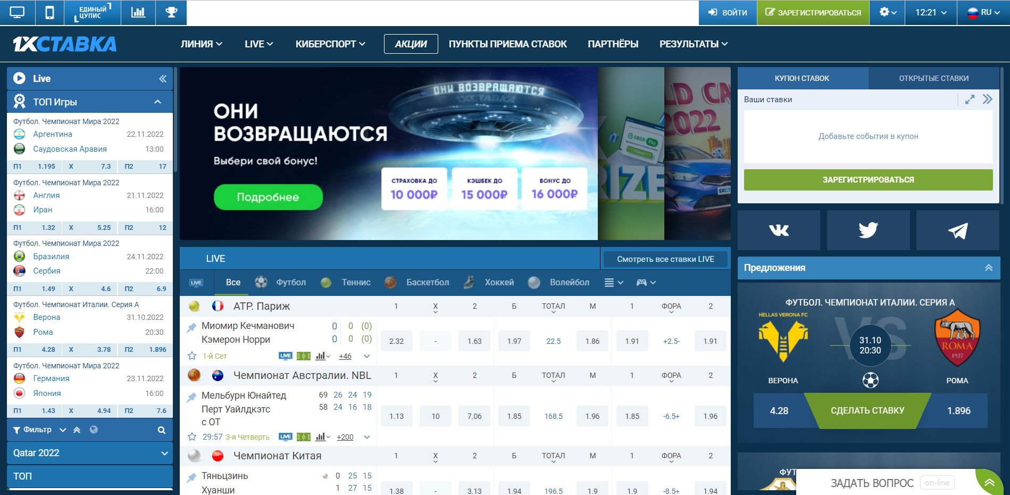
Task: Collapse the bet slip with double arrows
Action: coord(988,100)
